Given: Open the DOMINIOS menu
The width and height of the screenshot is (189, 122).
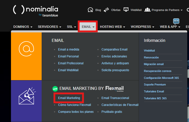Looking at the screenshot, I should [x=23, y=27].
